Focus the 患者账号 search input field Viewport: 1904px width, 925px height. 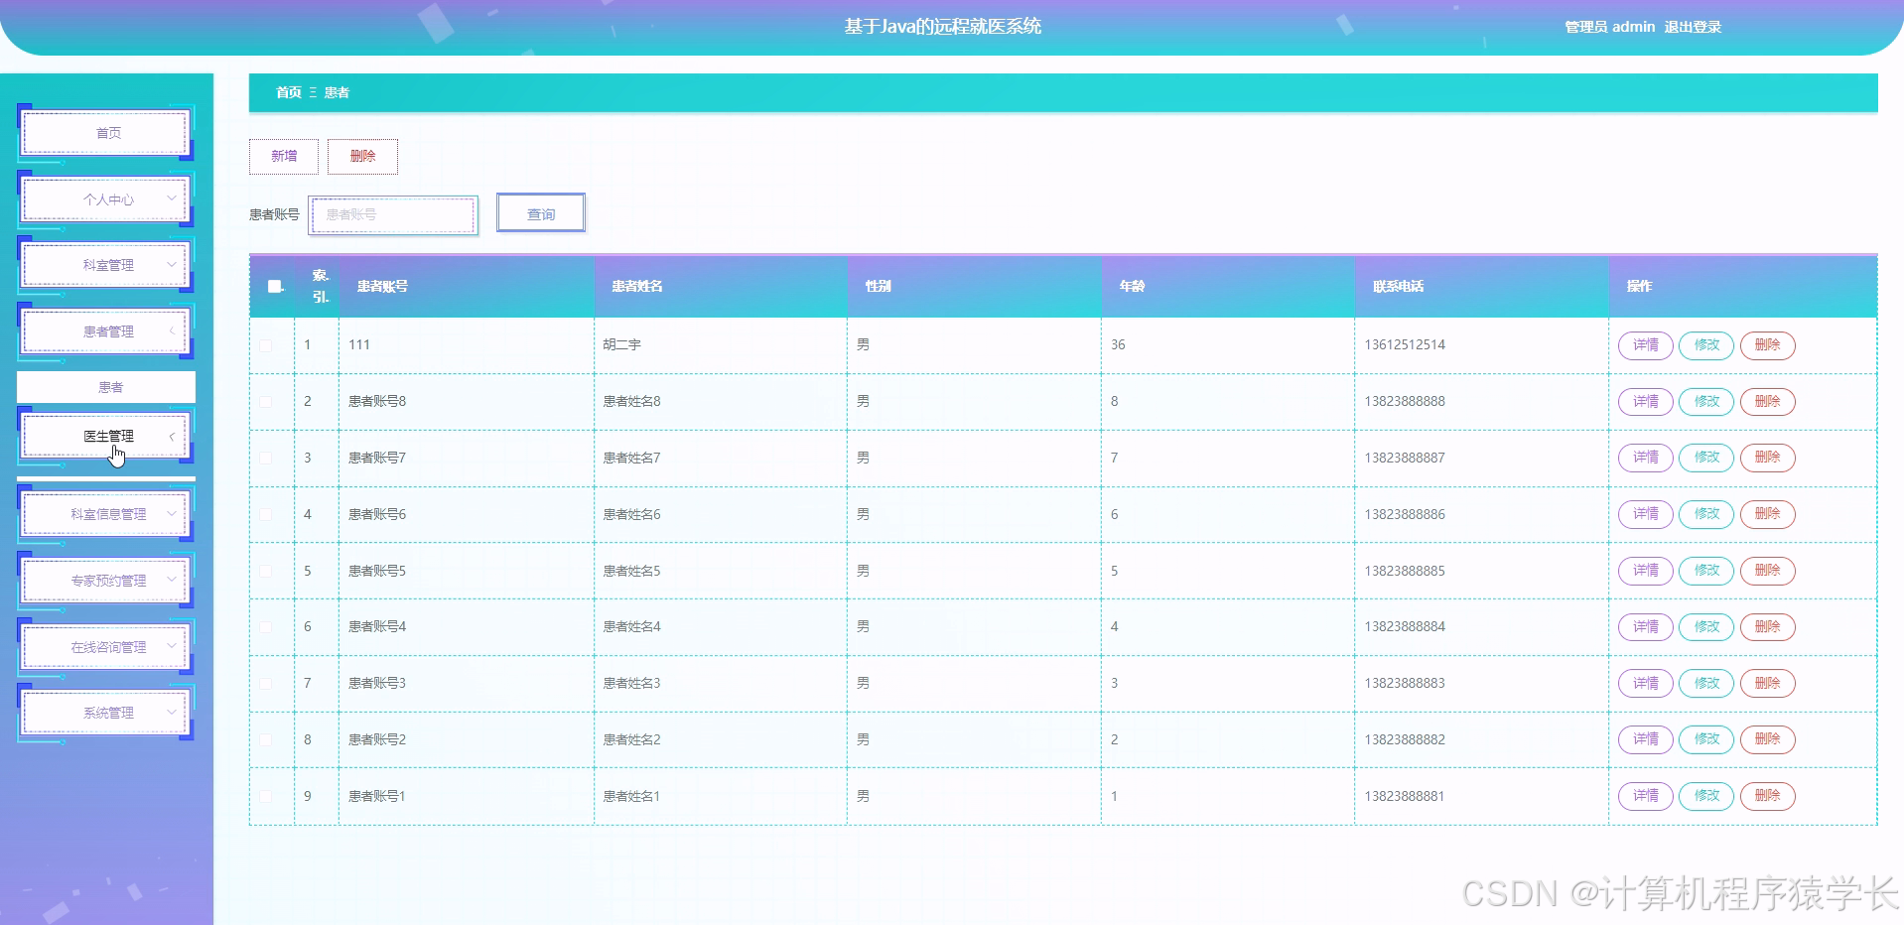393,214
